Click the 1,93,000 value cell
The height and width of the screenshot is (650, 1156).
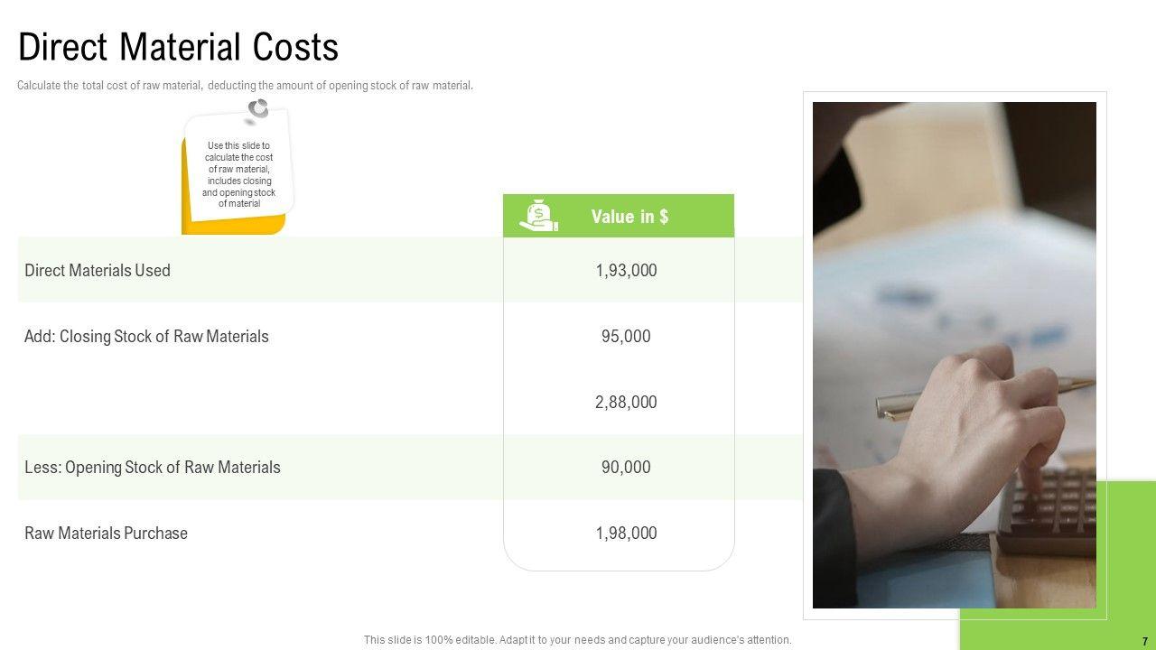pos(626,271)
